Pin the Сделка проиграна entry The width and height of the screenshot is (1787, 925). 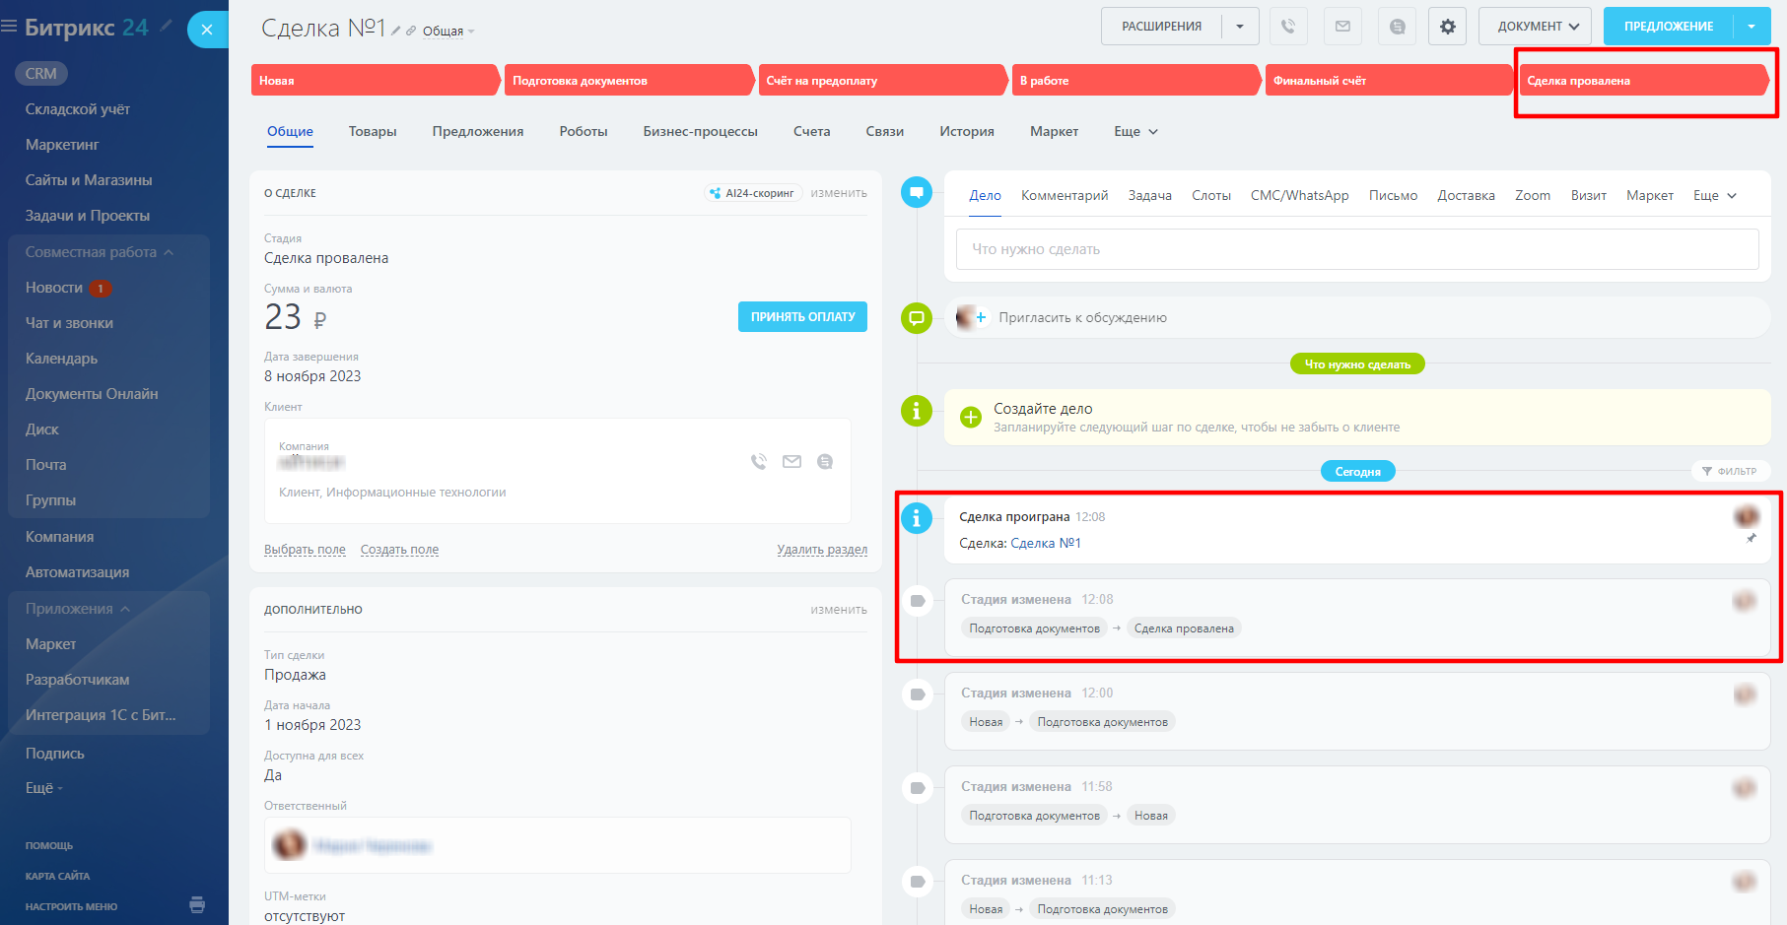click(x=1752, y=538)
